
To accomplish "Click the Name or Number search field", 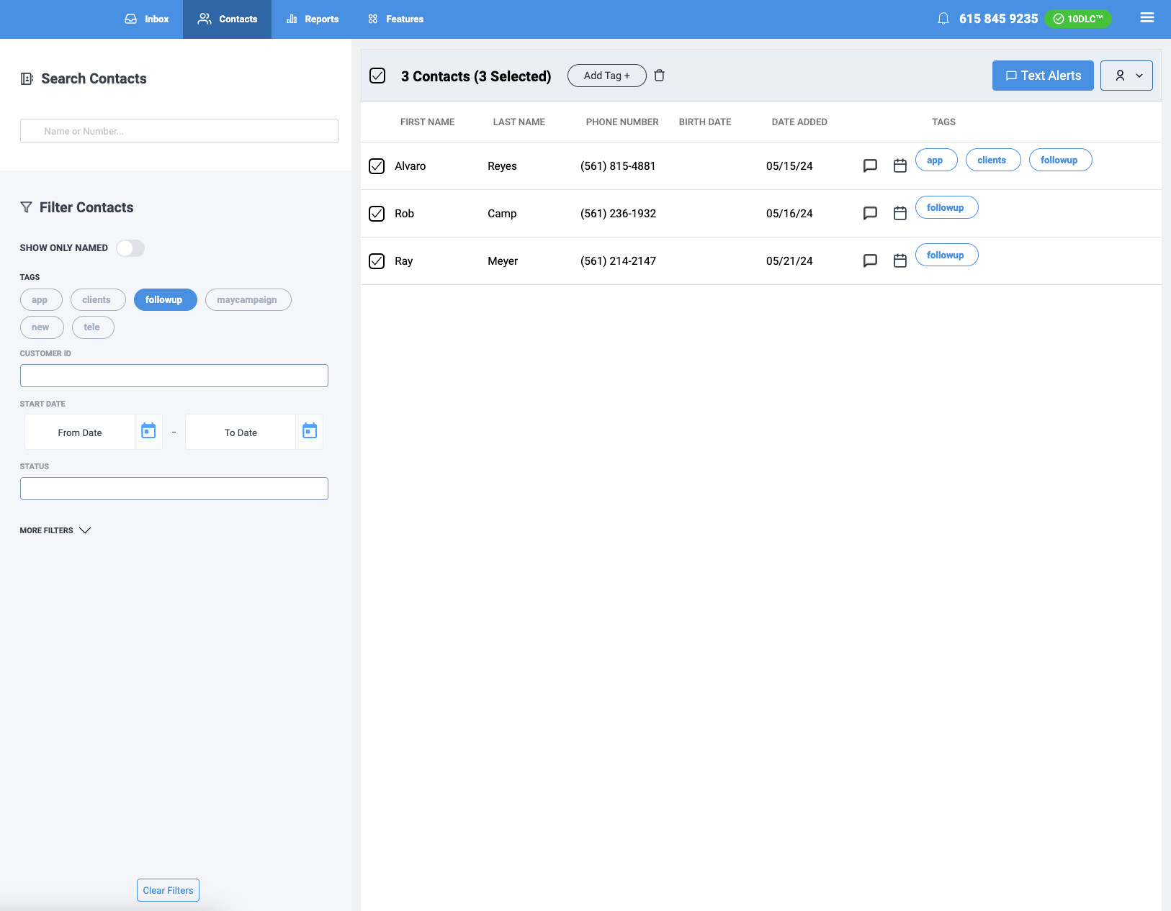I will point(179,131).
